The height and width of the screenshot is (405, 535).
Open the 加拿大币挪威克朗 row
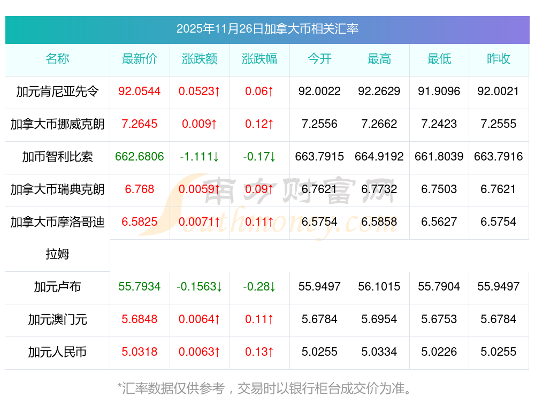click(x=57, y=124)
